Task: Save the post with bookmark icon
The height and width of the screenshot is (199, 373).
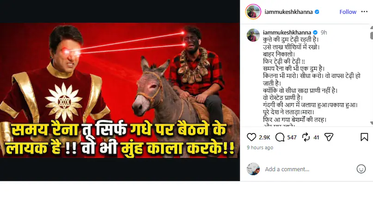Action: 364,137
